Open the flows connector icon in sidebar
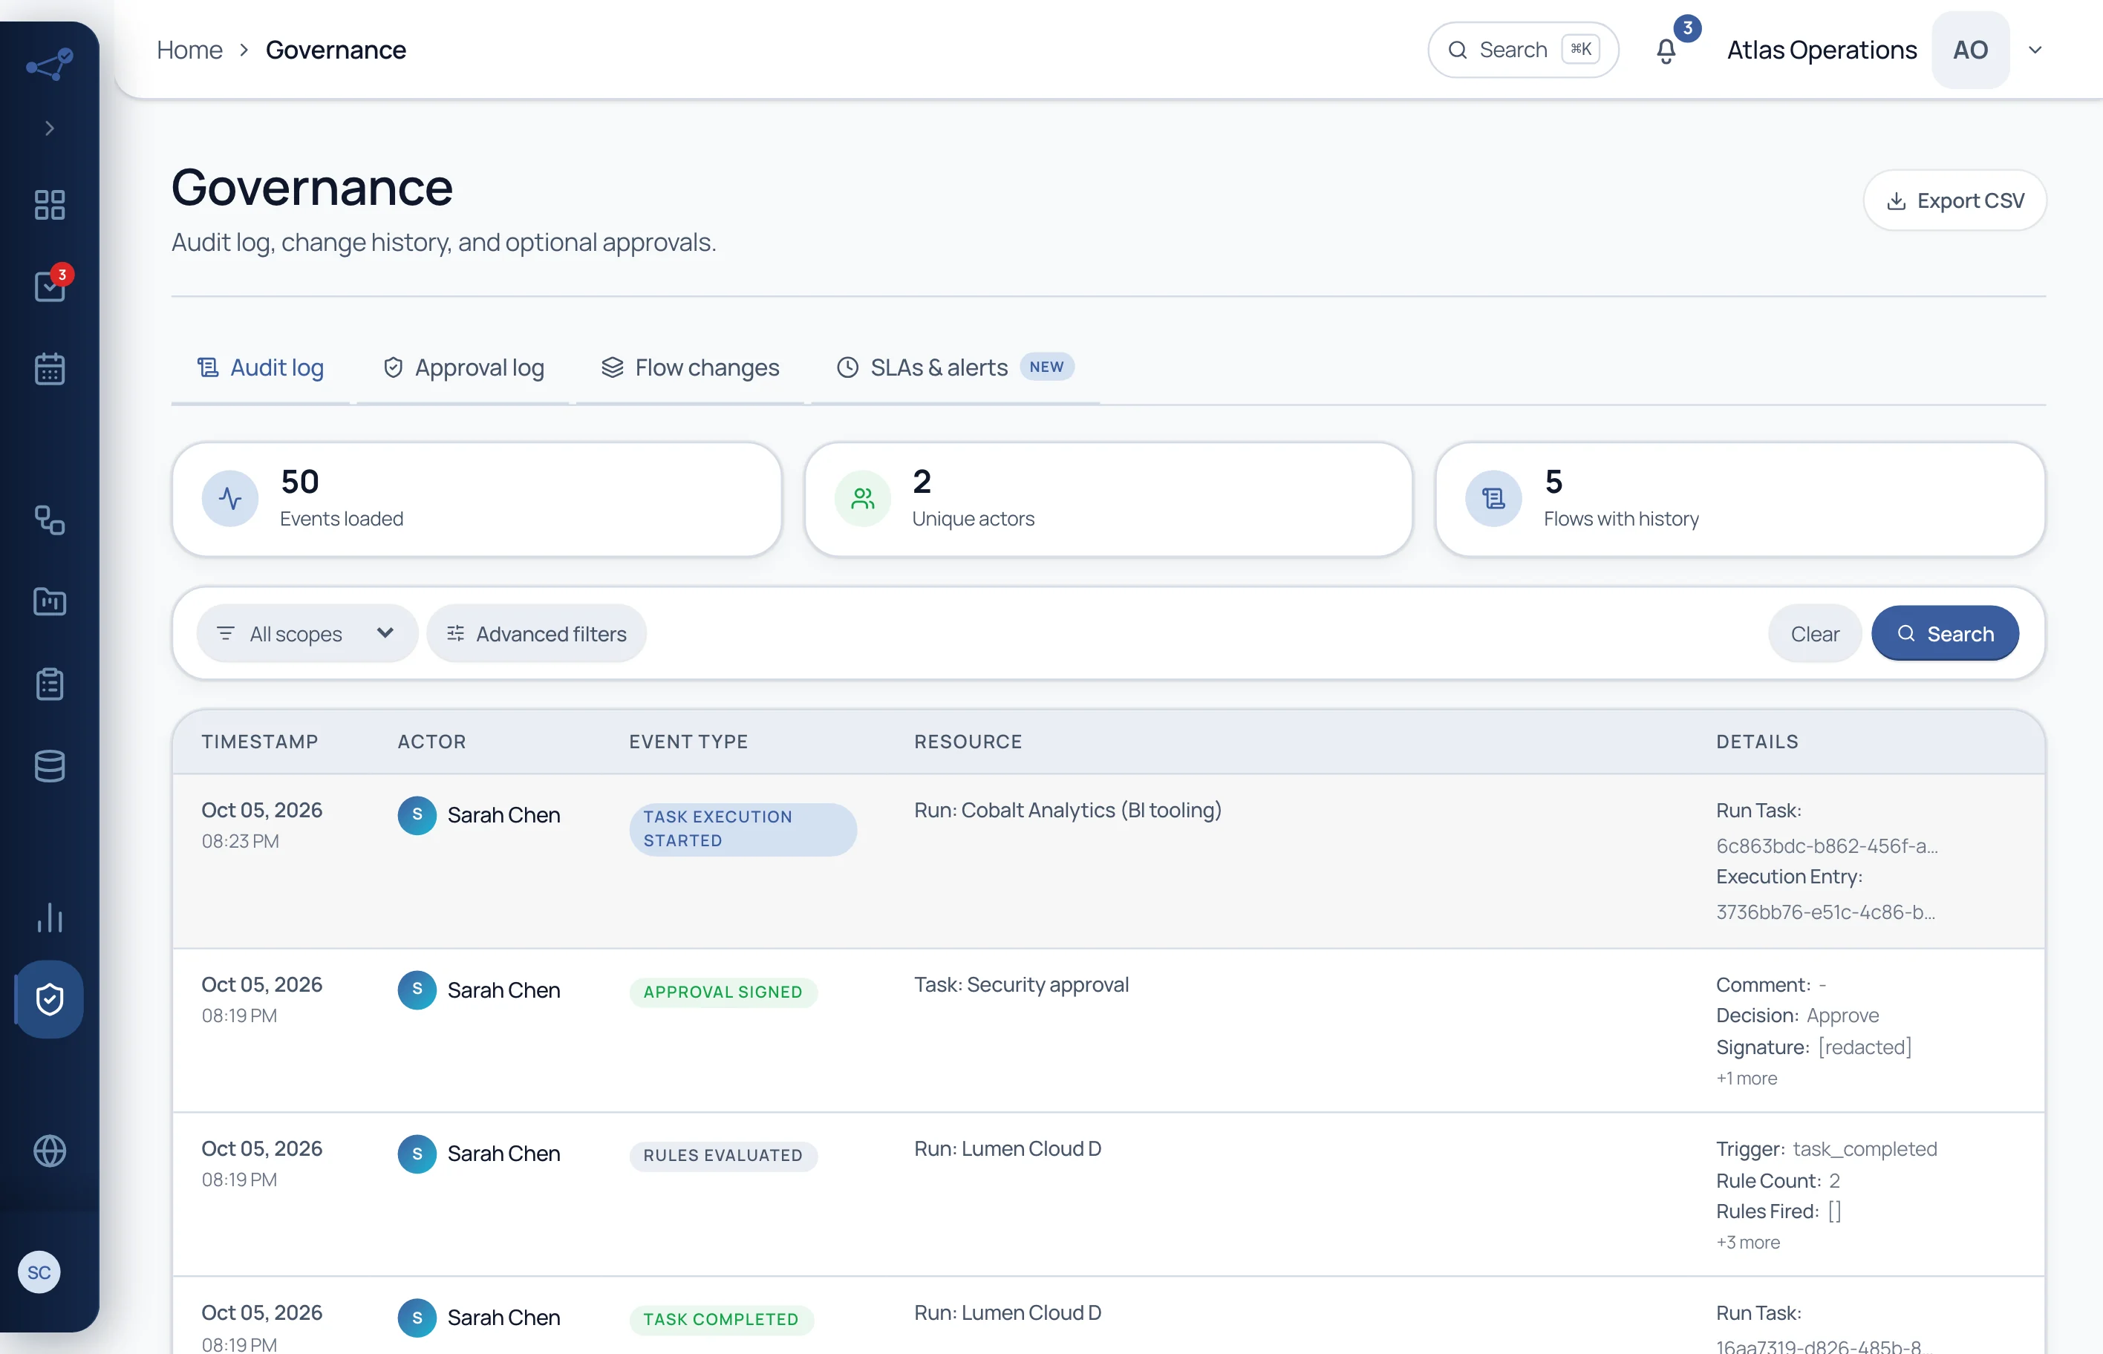Screen dimensions: 2103x1354 49,520
